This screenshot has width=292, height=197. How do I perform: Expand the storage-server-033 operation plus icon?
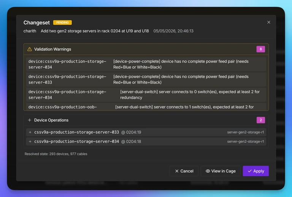[x=30, y=132]
